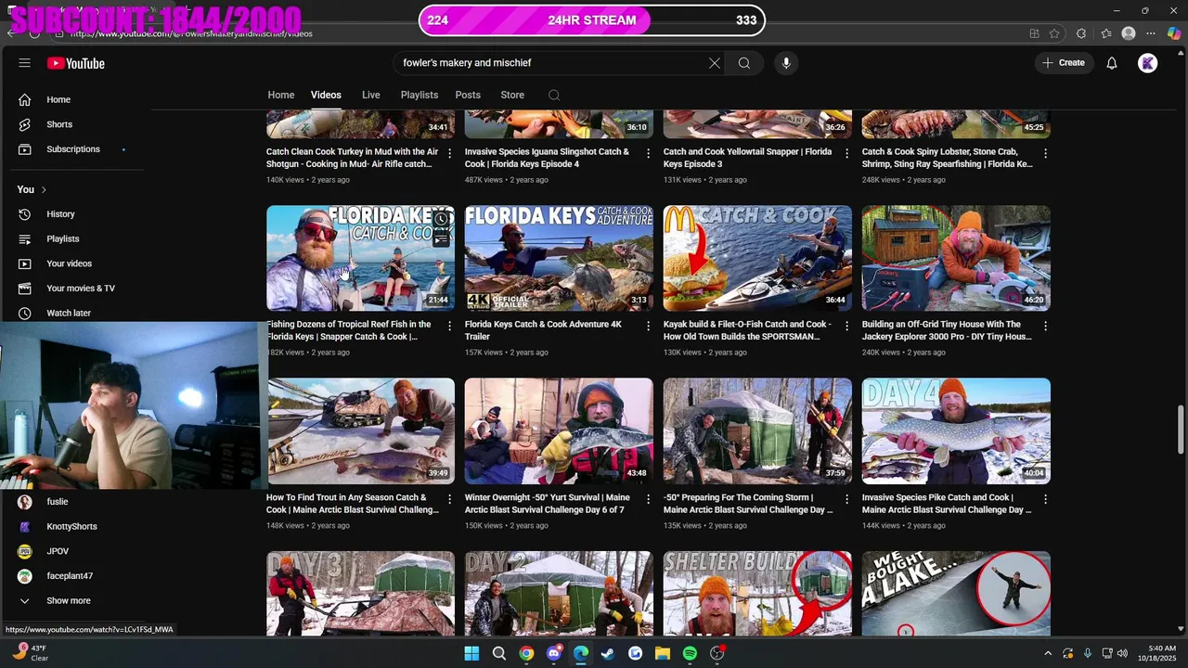The width and height of the screenshot is (1188, 668).
Task: Open Edge profile icon
Action: [x=1129, y=33]
